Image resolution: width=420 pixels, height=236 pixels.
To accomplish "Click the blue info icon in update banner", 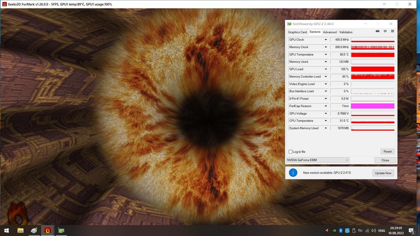I will click(x=293, y=173).
